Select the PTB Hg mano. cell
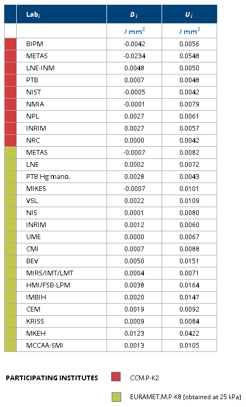 coord(61,177)
